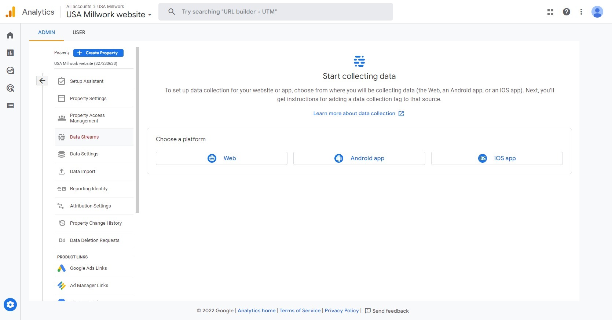Open the Help question mark icon
This screenshot has width=612, height=320.
click(567, 12)
